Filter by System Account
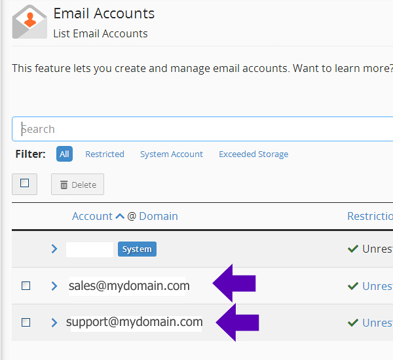The width and height of the screenshot is (393, 360). (172, 154)
